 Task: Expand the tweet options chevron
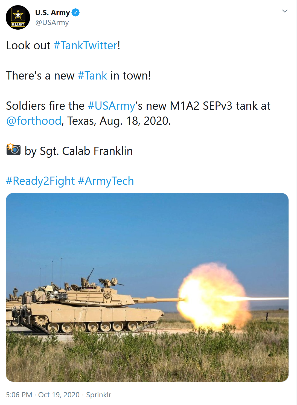point(285,11)
